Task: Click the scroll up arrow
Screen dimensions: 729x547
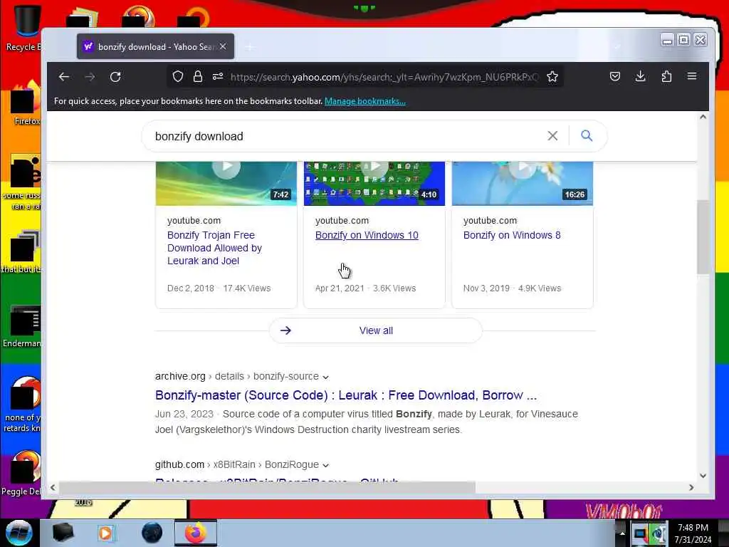Action: pyautogui.click(x=703, y=118)
